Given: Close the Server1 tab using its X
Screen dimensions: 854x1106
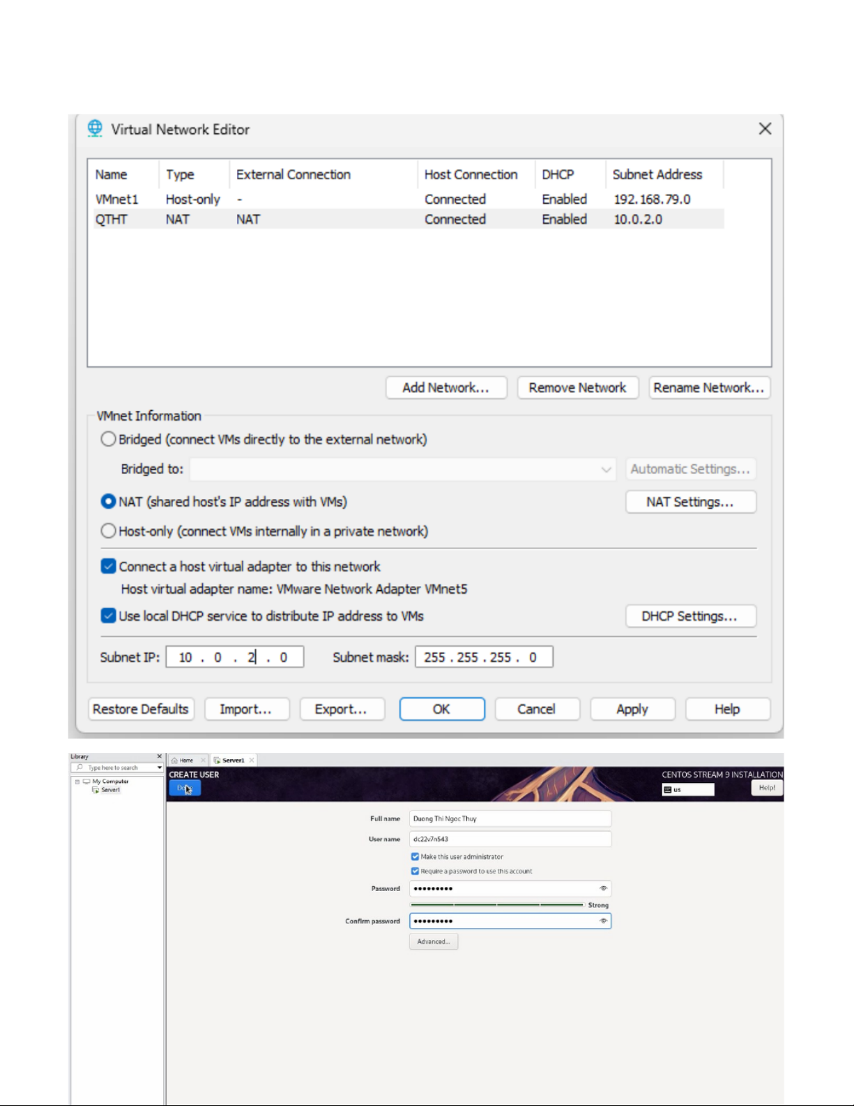Looking at the screenshot, I should [x=252, y=760].
